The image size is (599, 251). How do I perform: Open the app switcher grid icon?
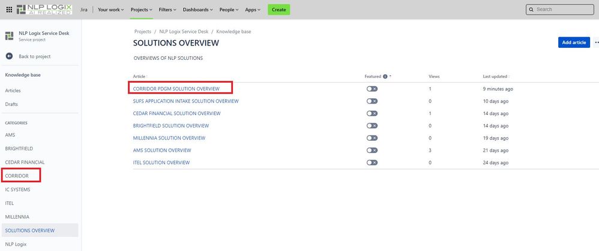click(9, 10)
